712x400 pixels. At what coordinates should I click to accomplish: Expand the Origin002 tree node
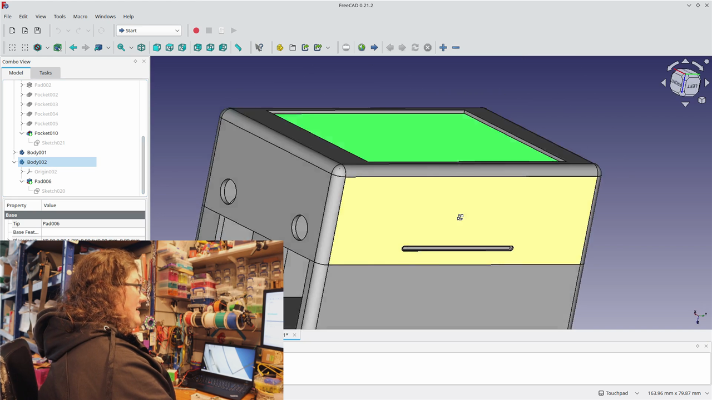pyautogui.click(x=22, y=172)
